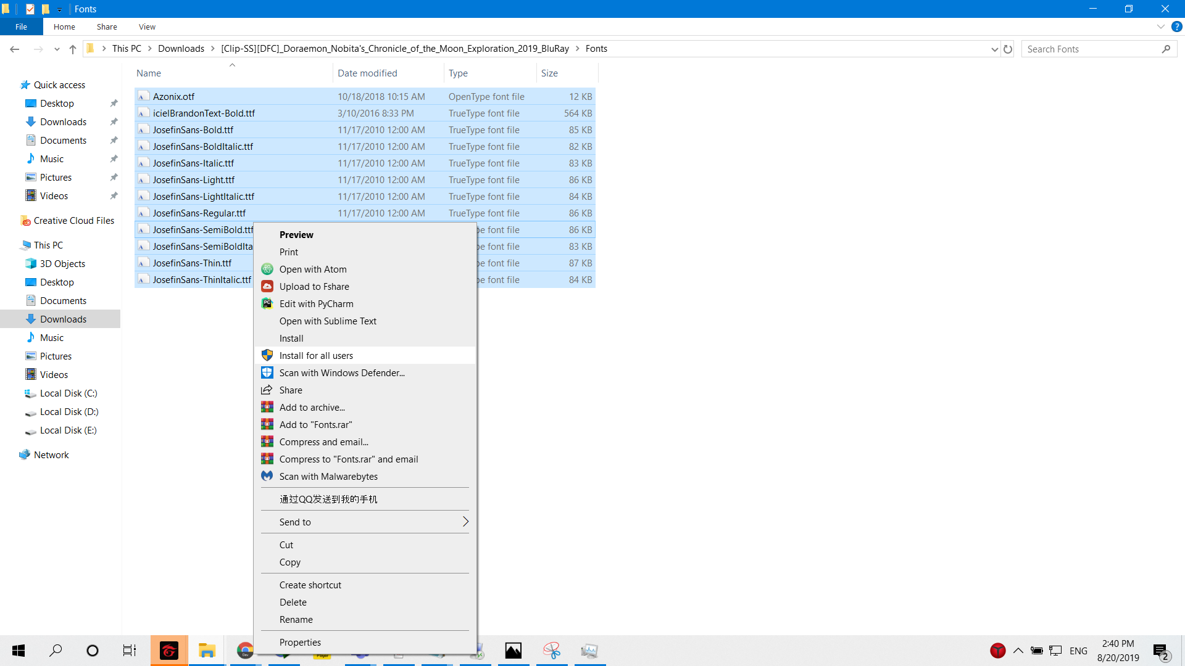Click the search magnifier in Search Fonts box
The image size is (1185, 666).
pyautogui.click(x=1166, y=49)
